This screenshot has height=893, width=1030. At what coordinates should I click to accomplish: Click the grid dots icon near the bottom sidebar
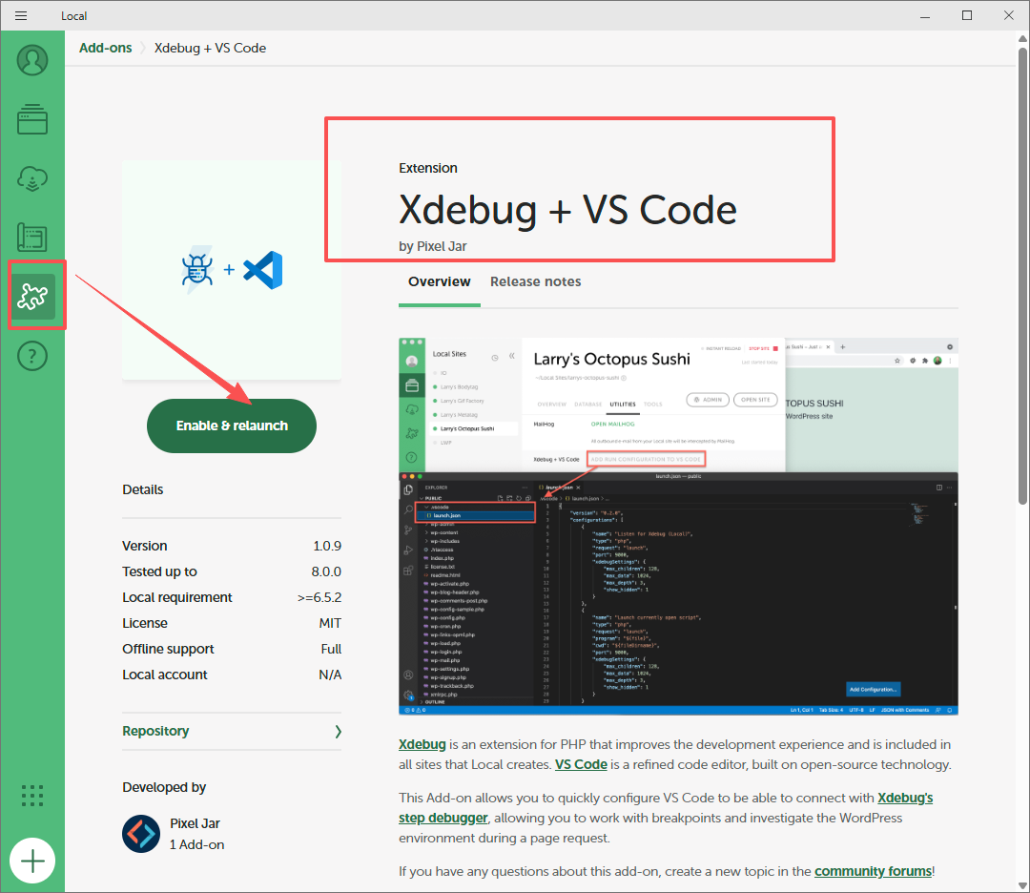tap(32, 795)
